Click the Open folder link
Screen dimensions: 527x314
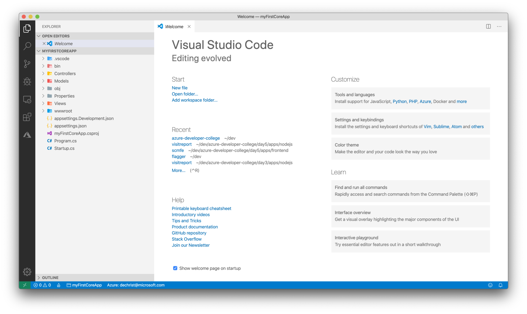click(x=185, y=94)
